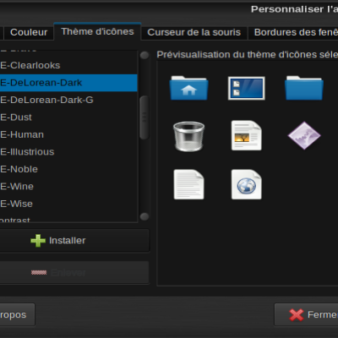The width and height of the screenshot is (338, 338).
Task: Click the red X icon on Fermer
Action: [297, 314]
